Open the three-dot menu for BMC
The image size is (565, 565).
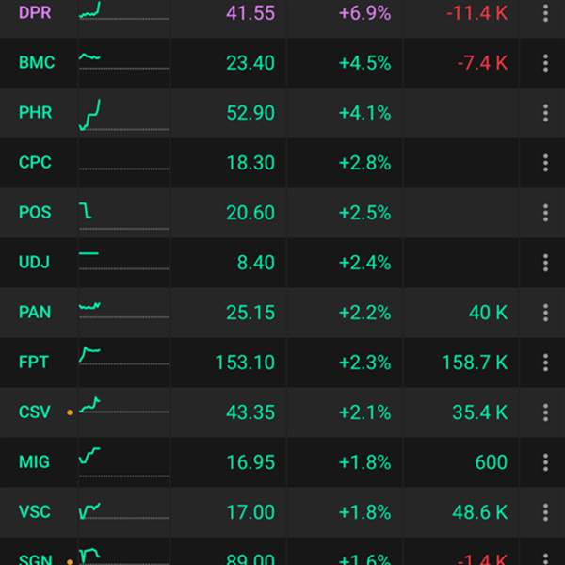545,63
